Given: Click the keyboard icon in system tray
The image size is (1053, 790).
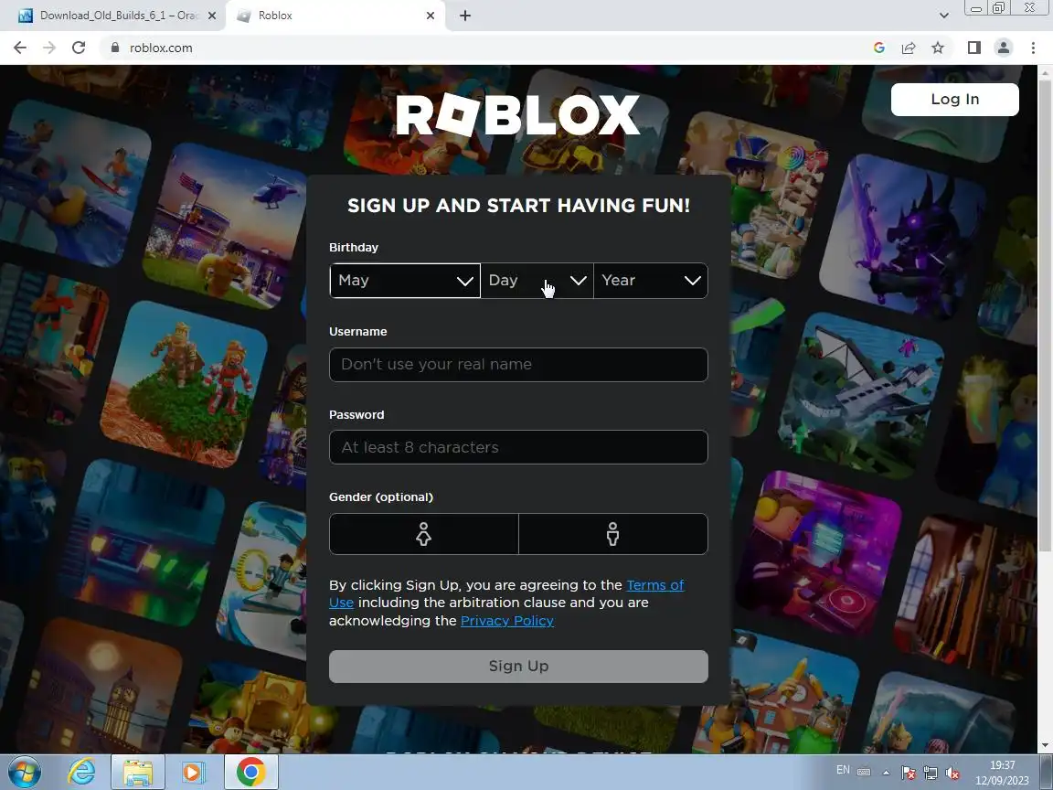Looking at the screenshot, I should coord(865,773).
